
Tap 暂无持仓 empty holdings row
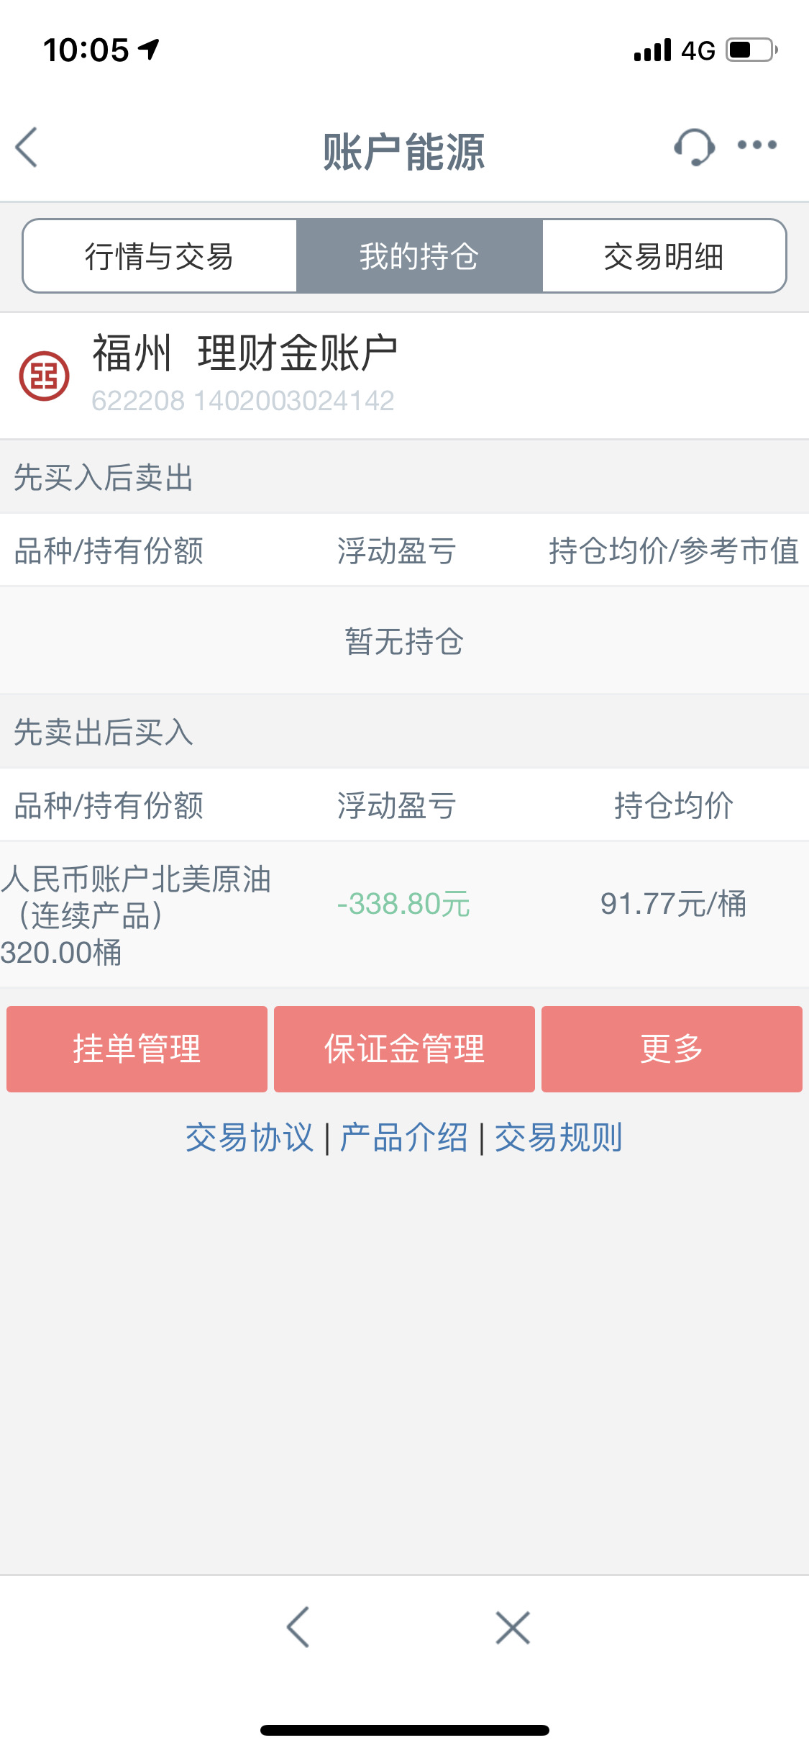coord(404,640)
